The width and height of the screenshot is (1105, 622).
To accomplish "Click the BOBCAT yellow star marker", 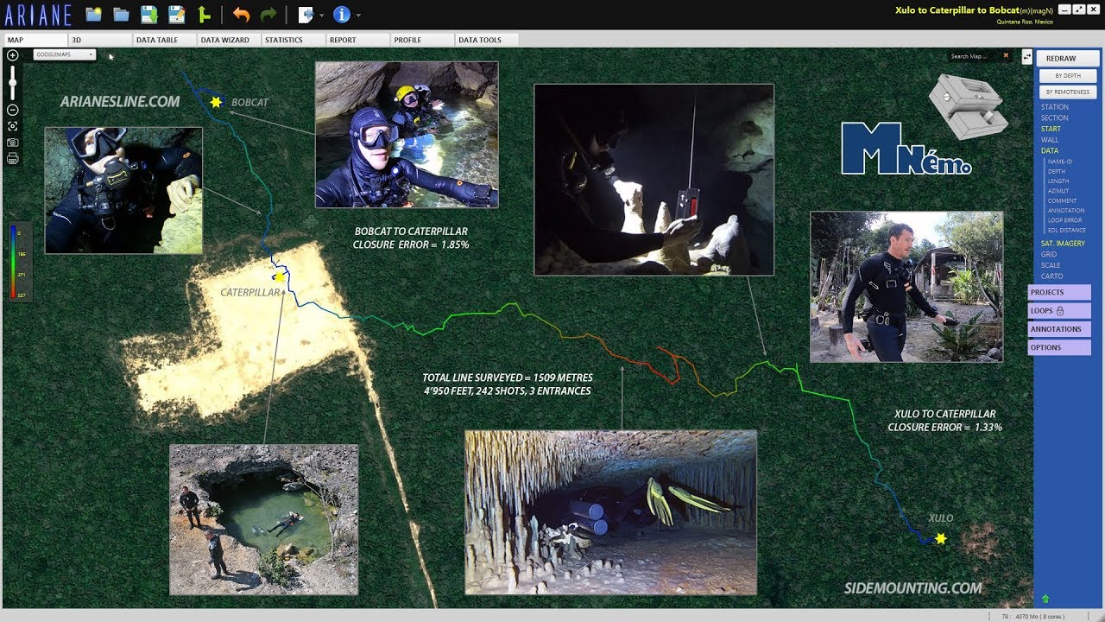I will tap(216, 102).
